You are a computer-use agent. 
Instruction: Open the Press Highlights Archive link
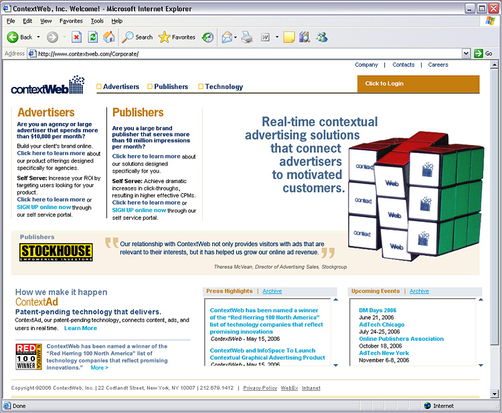click(x=272, y=291)
